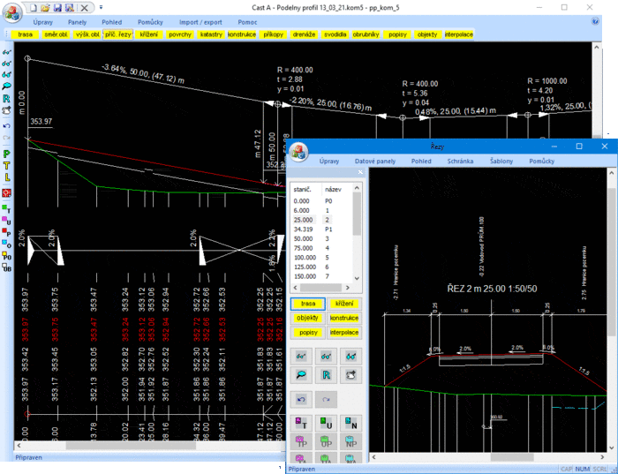Screen dimensions: 618x474
Task: Click the yellow T icon in left toolbar
Action: 7,165
